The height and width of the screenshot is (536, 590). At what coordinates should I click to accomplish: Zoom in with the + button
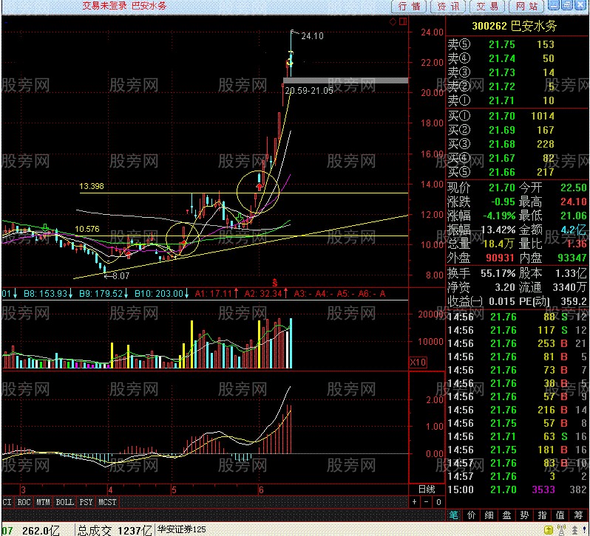(414, 502)
